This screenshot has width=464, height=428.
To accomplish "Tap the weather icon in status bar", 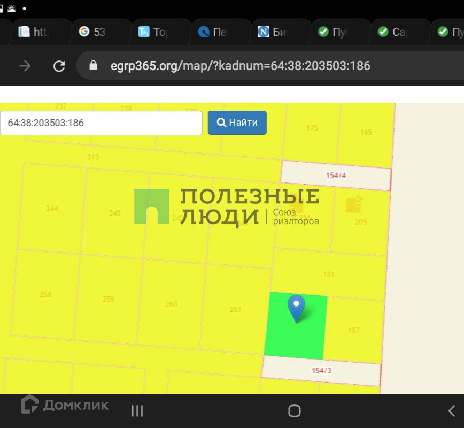I will click(x=12, y=9).
